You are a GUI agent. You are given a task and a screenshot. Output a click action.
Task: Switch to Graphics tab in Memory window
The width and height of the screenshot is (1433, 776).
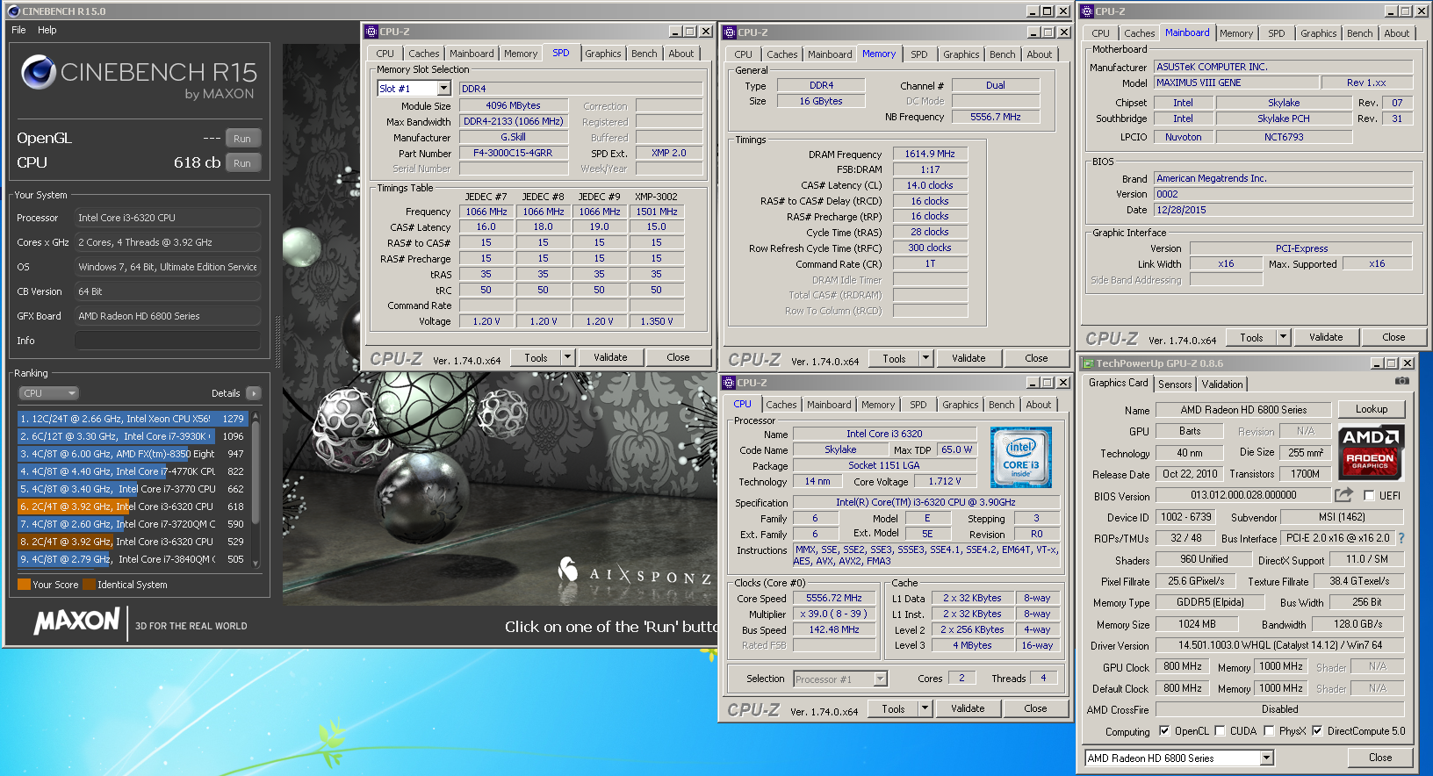(x=961, y=54)
